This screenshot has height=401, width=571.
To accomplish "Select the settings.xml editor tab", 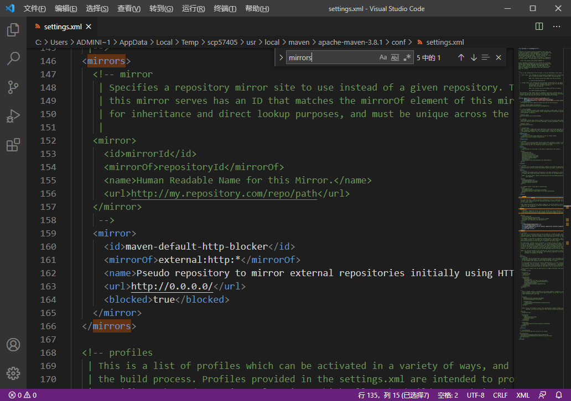I will [x=62, y=27].
